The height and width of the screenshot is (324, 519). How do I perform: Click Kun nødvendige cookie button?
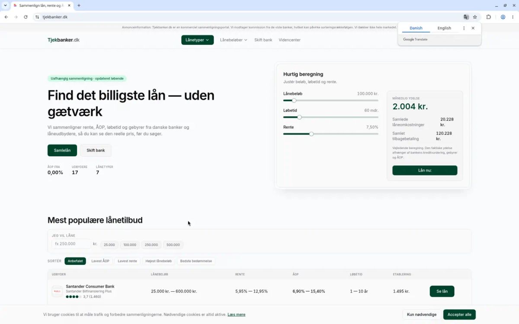[x=422, y=314]
